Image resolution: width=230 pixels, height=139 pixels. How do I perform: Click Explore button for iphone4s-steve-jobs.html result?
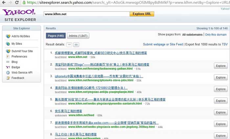220,78
